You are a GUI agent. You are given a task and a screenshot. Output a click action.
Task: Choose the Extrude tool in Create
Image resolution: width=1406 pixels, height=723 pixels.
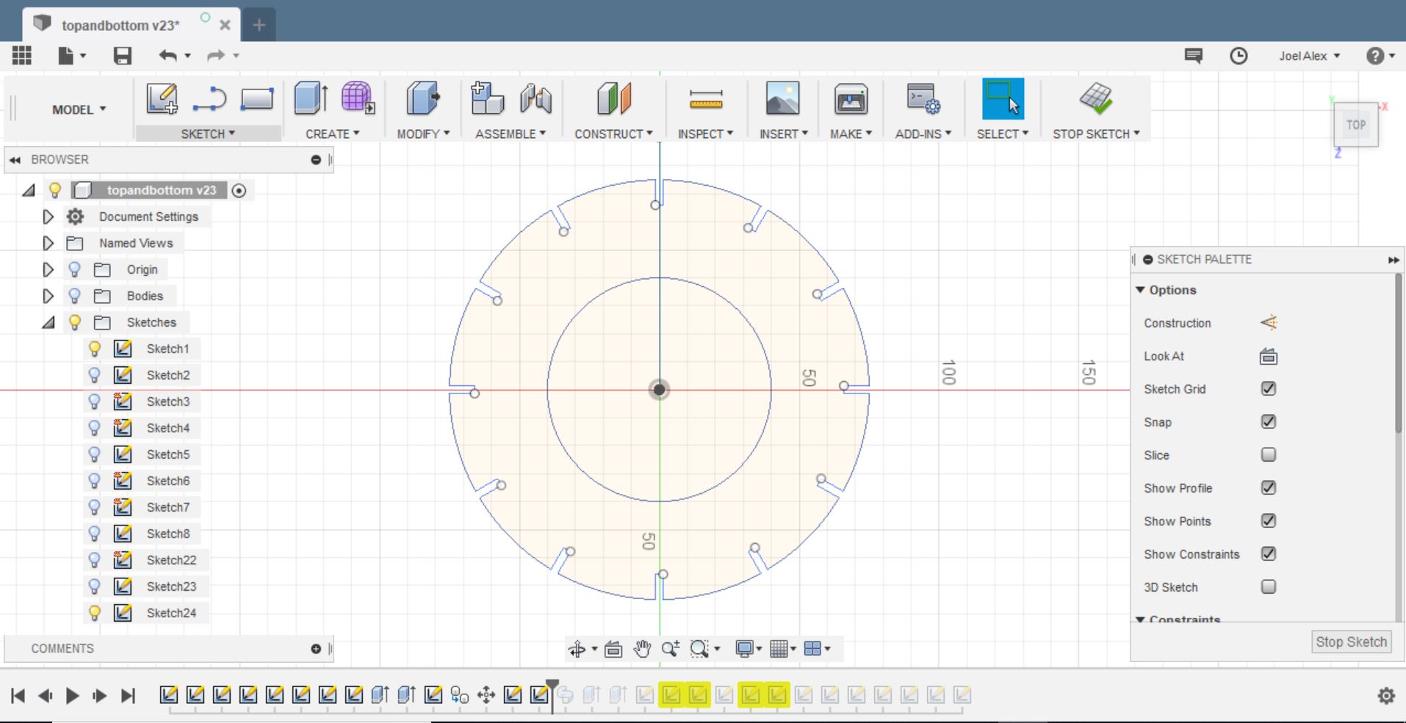click(x=311, y=98)
